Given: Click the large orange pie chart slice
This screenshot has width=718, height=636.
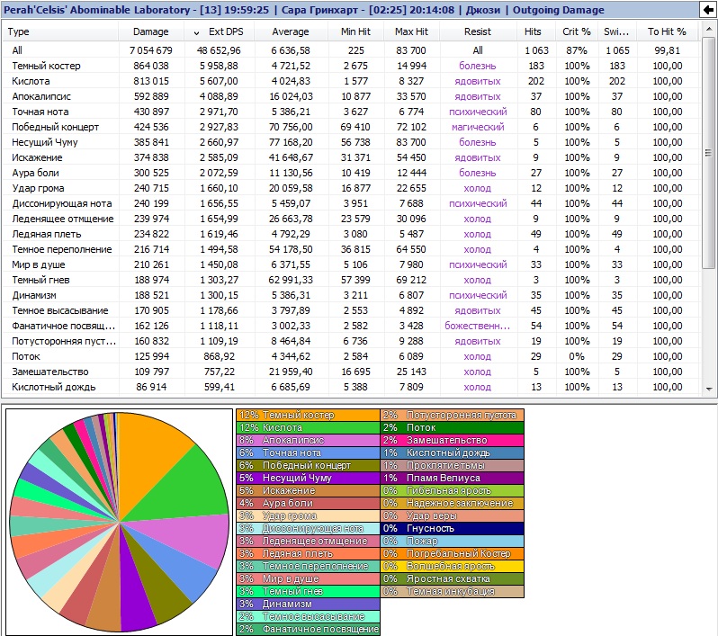Looking at the screenshot, I should [x=147, y=453].
